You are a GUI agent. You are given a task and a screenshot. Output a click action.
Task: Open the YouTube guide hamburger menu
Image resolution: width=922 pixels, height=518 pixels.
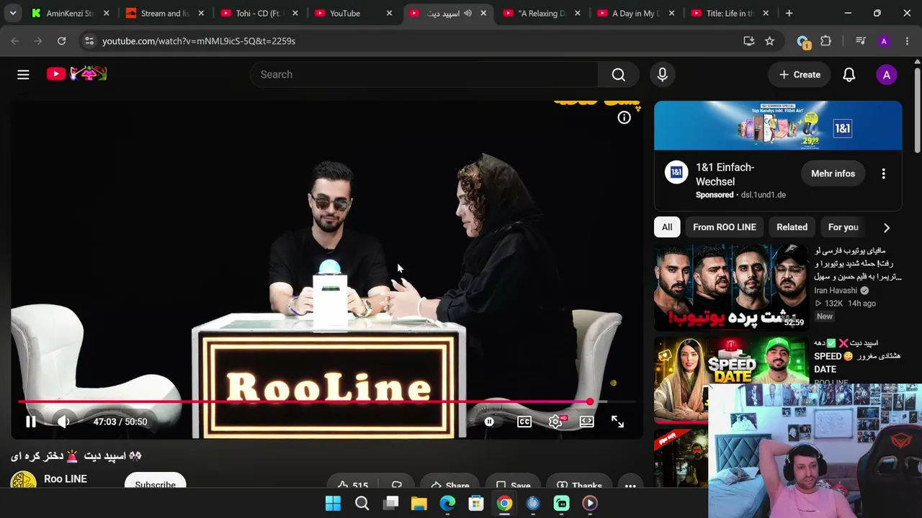[x=23, y=74]
